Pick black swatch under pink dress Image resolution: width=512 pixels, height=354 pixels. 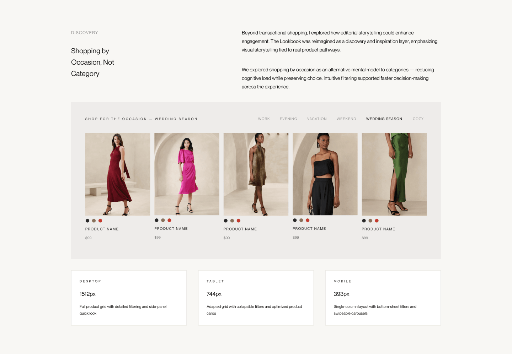tap(156, 220)
